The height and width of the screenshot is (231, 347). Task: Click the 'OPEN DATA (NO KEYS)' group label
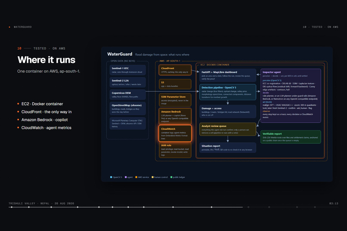[x=123, y=61]
